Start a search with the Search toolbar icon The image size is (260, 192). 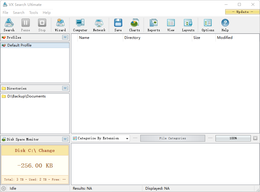[x=9, y=25]
